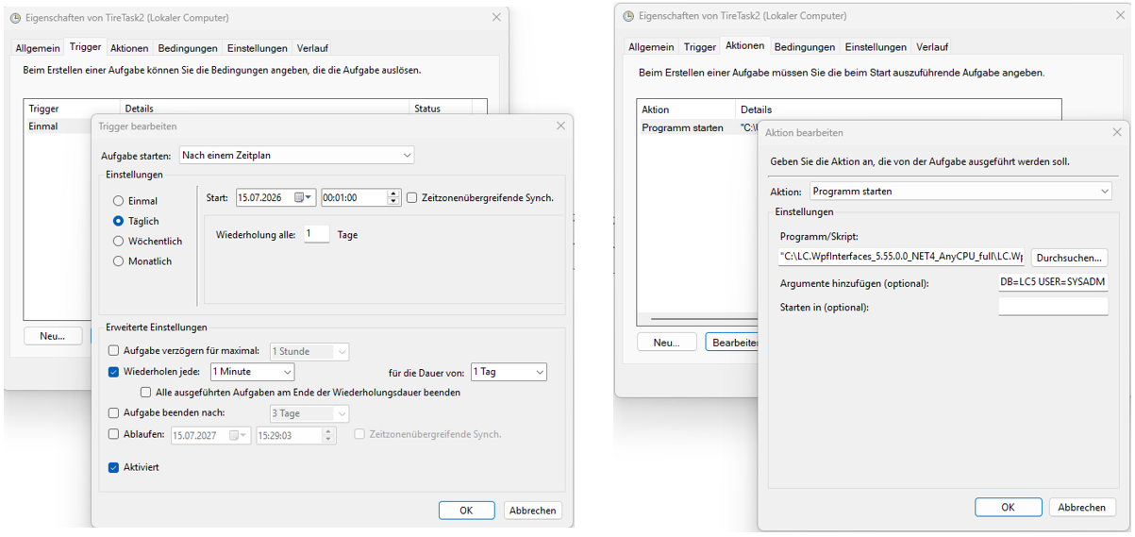Click the start time spinner arrows
This screenshot has width=1135, height=537.
coord(393,197)
